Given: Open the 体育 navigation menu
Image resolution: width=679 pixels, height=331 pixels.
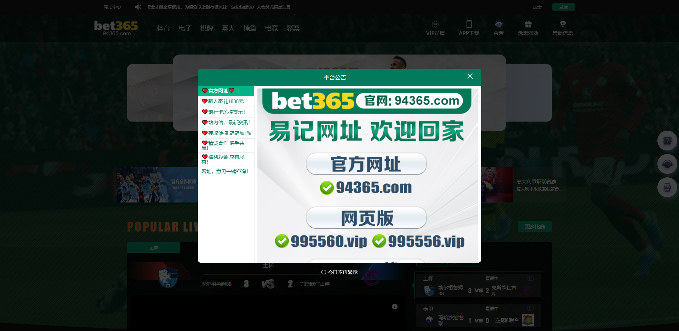Looking at the screenshot, I should point(164,28).
